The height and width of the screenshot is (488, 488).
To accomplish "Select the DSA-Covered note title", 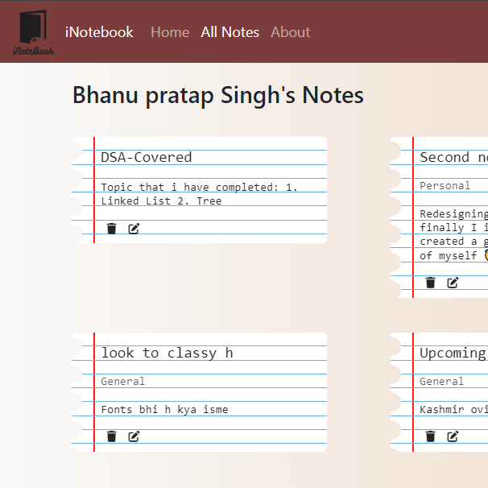I will [x=147, y=157].
